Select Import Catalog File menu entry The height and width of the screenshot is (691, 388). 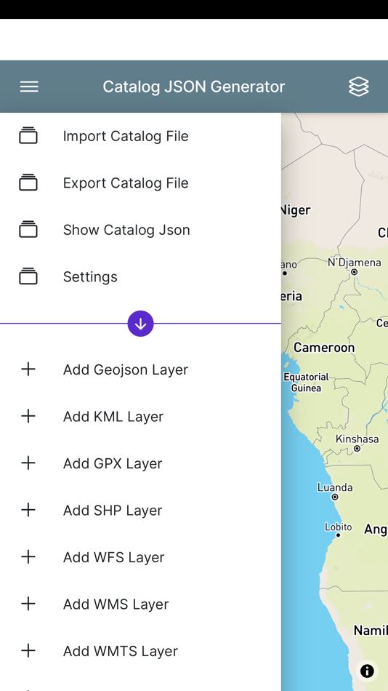point(140,136)
